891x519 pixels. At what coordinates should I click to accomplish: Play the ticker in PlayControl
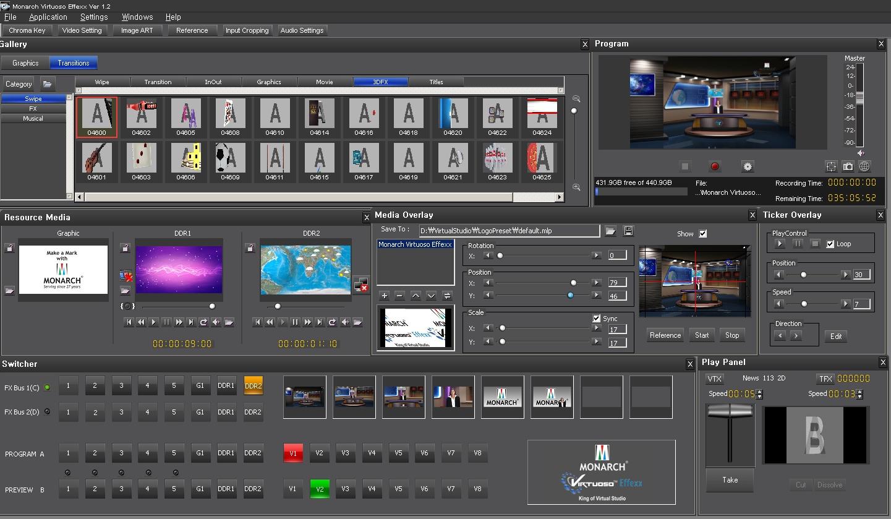(x=780, y=244)
